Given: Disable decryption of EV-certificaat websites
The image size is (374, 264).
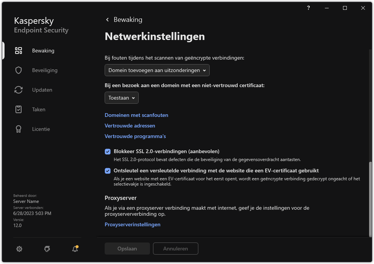Looking at the screenshot, I should [x=108, y=170].
